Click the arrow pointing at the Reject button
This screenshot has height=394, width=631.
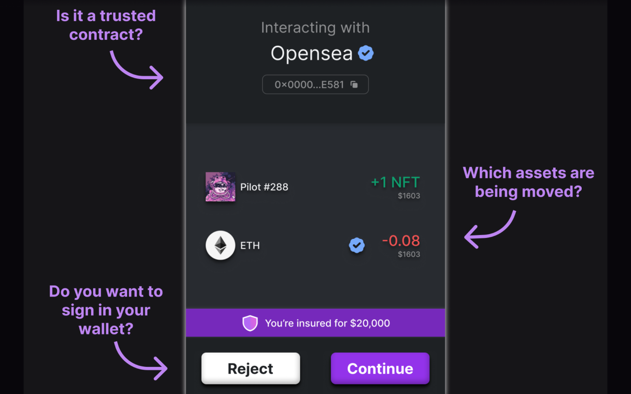click(141, 361)
